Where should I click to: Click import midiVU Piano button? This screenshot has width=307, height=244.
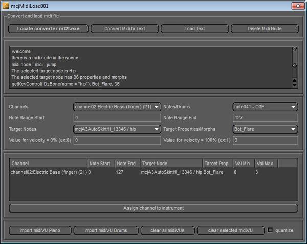(x=40, y=230)
